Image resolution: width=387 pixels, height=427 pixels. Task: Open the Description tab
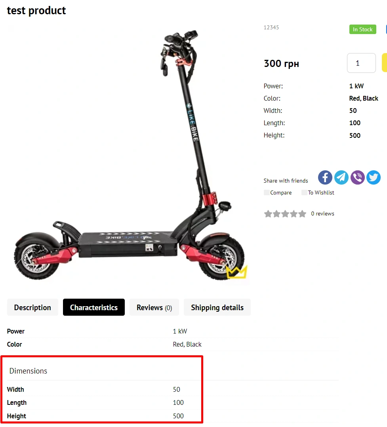[33, 307]
